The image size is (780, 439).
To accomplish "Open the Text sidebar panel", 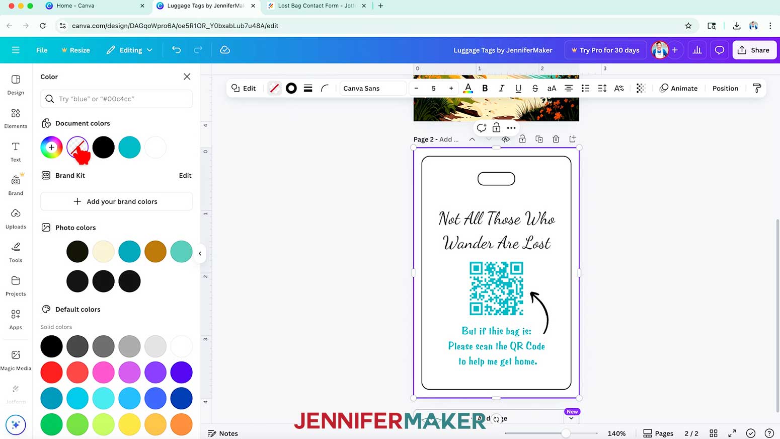I will [16, 152].
